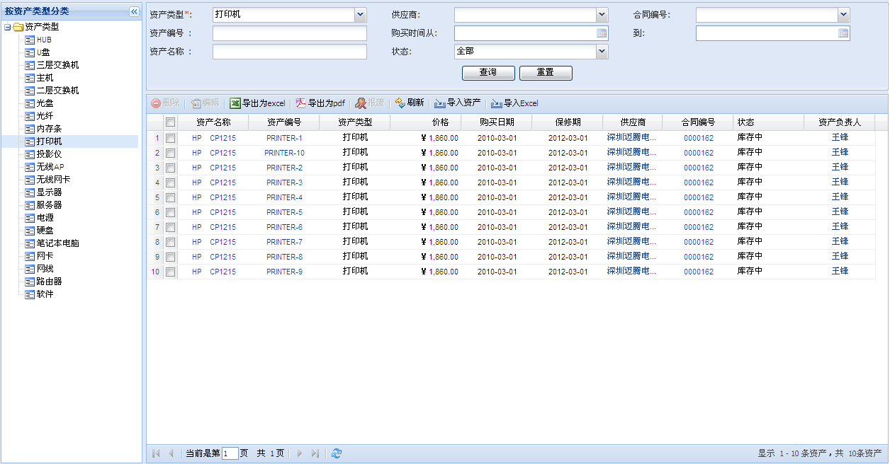Select 服务器 in the asset type tree
This screenshot has height=464, width=890.
tap(49, 205)
